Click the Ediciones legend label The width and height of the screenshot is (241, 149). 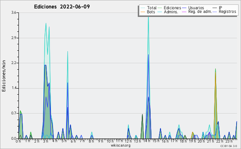tap(172, 8)
